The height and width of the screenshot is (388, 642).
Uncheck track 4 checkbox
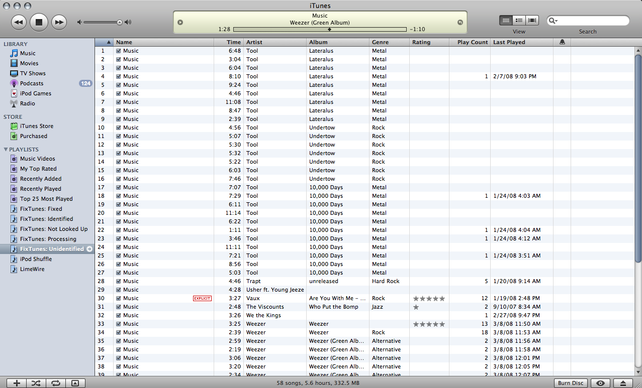point(119,76)
